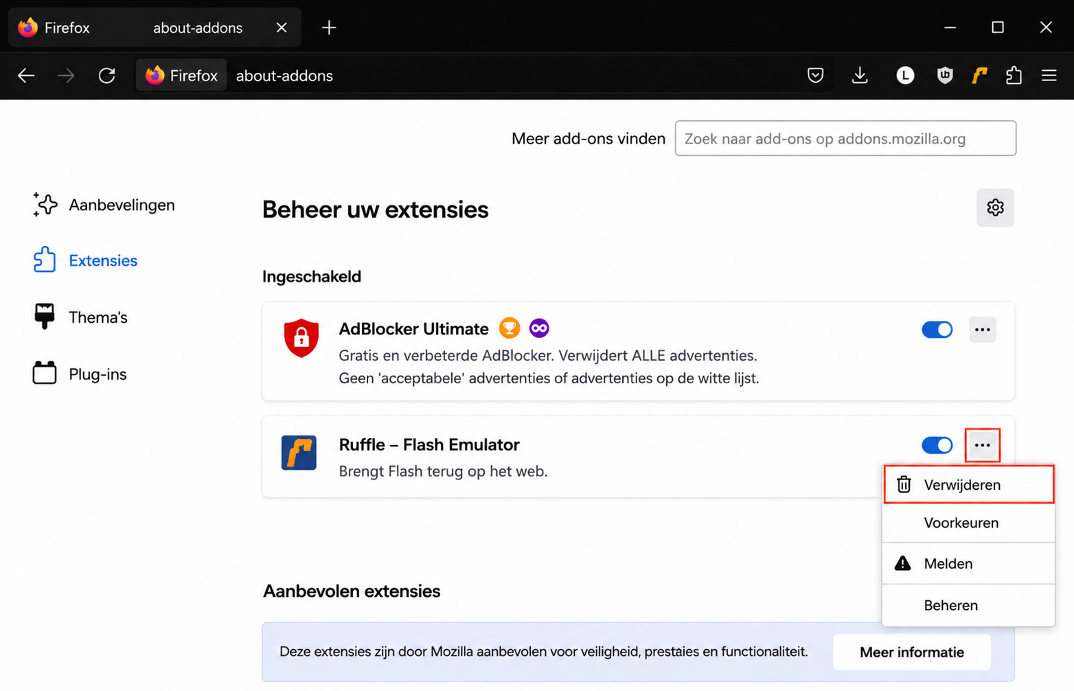This screenshot has width=1074, height=691.
Task: Click the Ruffle toolbar icon
Action: point(980,76)
